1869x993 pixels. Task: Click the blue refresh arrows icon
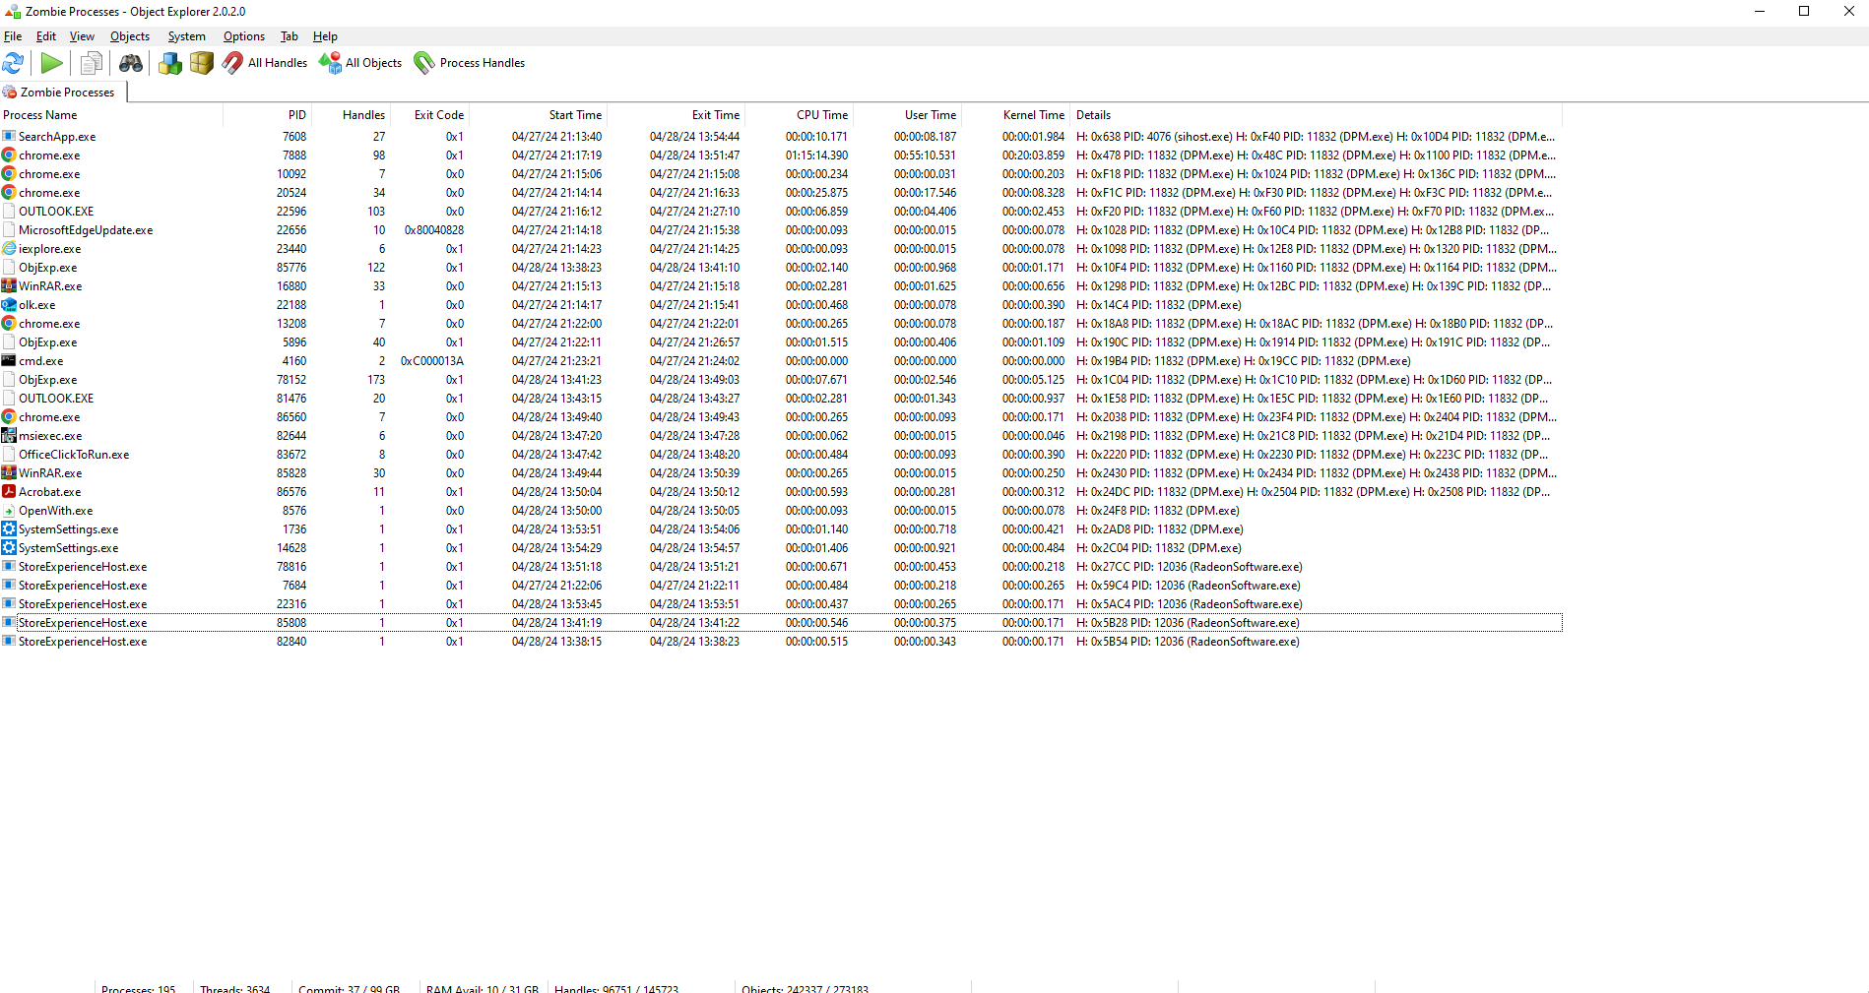click(13, 63)
